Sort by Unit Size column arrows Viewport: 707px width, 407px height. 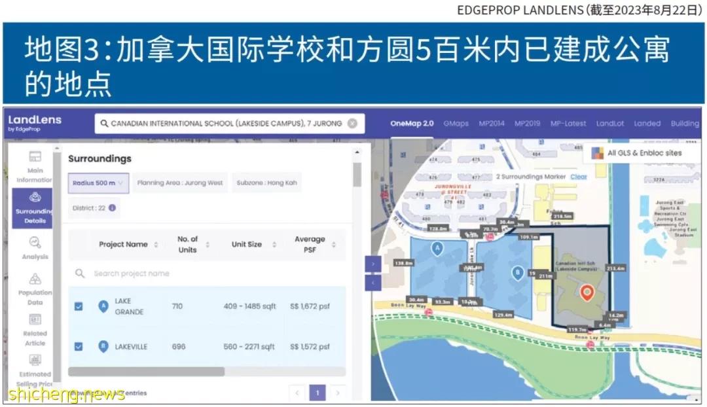pos(274,245)
